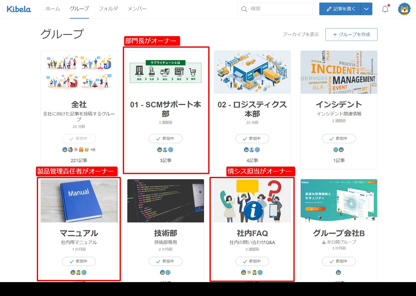Open notifications via the bell icon
The height and width of the screenshot is (296, 416).
point(385,9)
